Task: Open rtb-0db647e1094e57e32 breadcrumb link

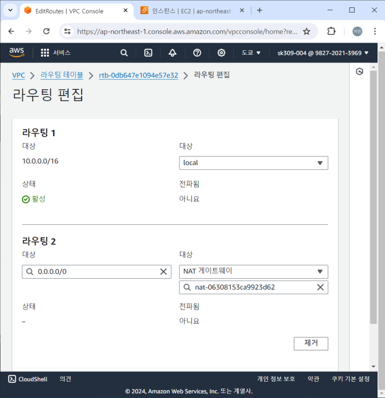Action: point(138,76)
